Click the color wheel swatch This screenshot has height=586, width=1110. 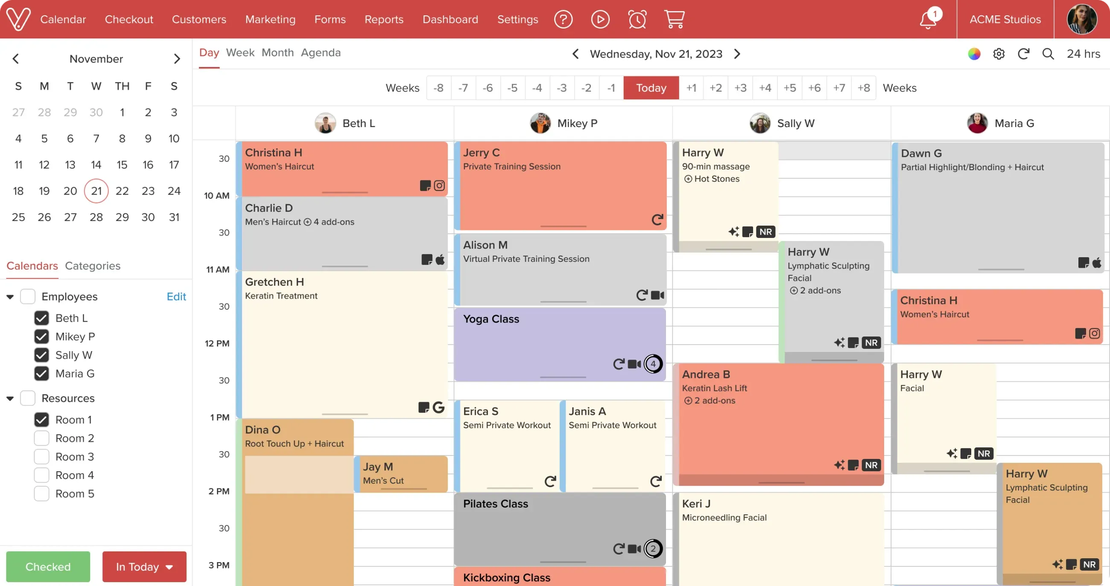pyautogui.click(x=974, y=54)
